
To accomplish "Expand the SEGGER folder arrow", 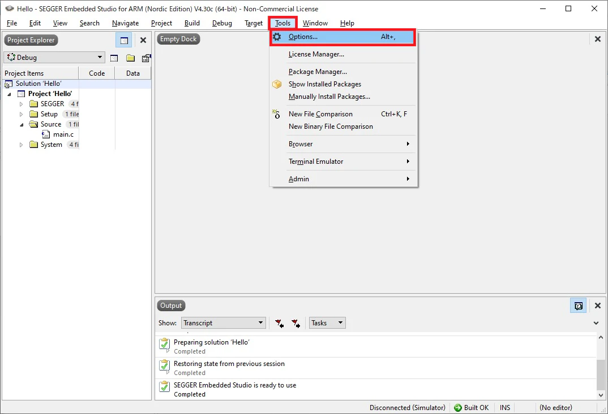I will 22,104.
